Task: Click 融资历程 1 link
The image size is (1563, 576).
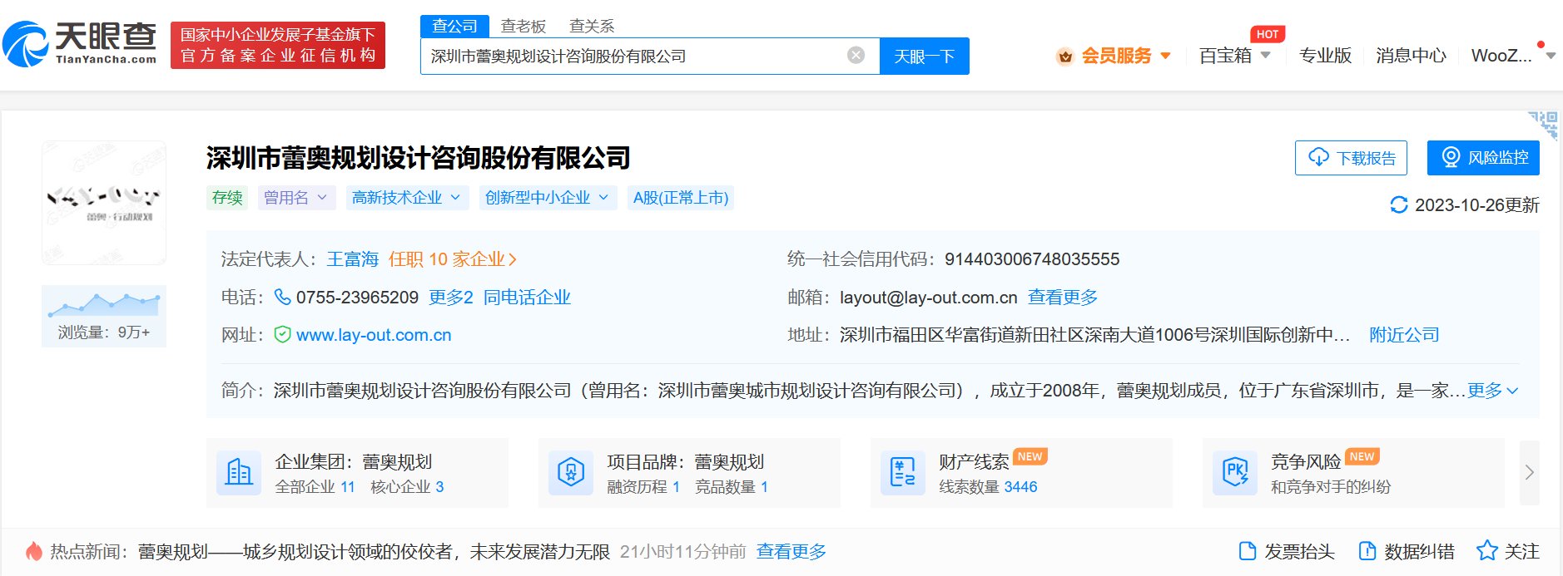Action: [x=643, y=487]
